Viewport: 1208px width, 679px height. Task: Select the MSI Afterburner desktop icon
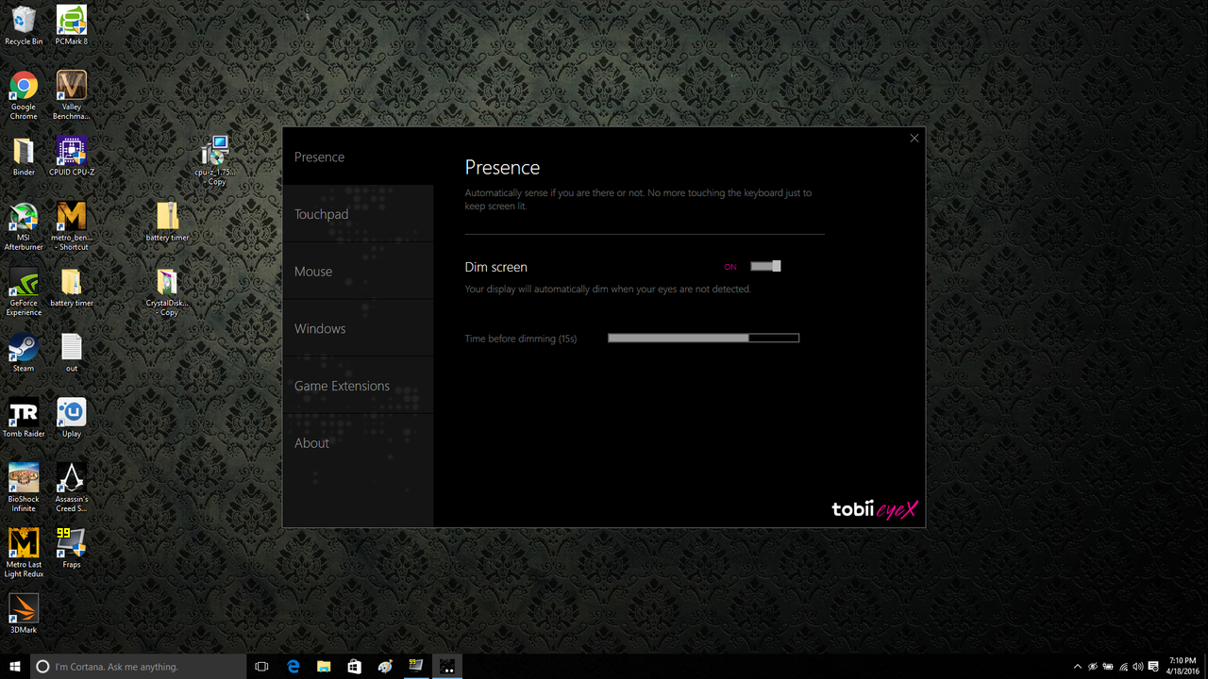24,226
